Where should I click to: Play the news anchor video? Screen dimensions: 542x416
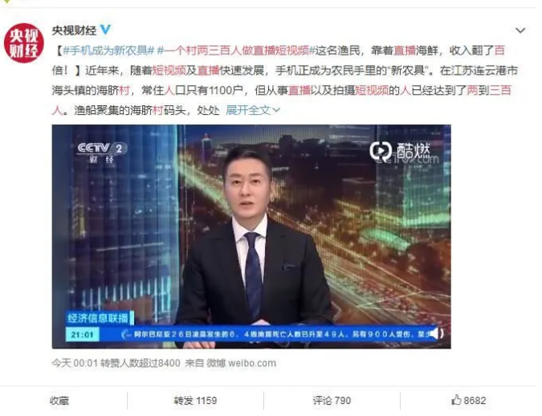(251, 237)
